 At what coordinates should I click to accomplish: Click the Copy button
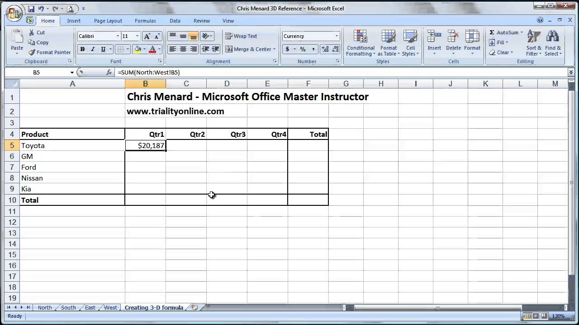pos(38,42)
